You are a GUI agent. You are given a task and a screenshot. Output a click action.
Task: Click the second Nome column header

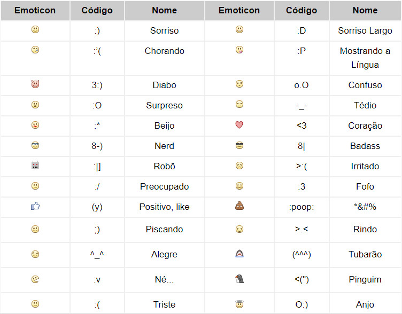click(365, 11)
